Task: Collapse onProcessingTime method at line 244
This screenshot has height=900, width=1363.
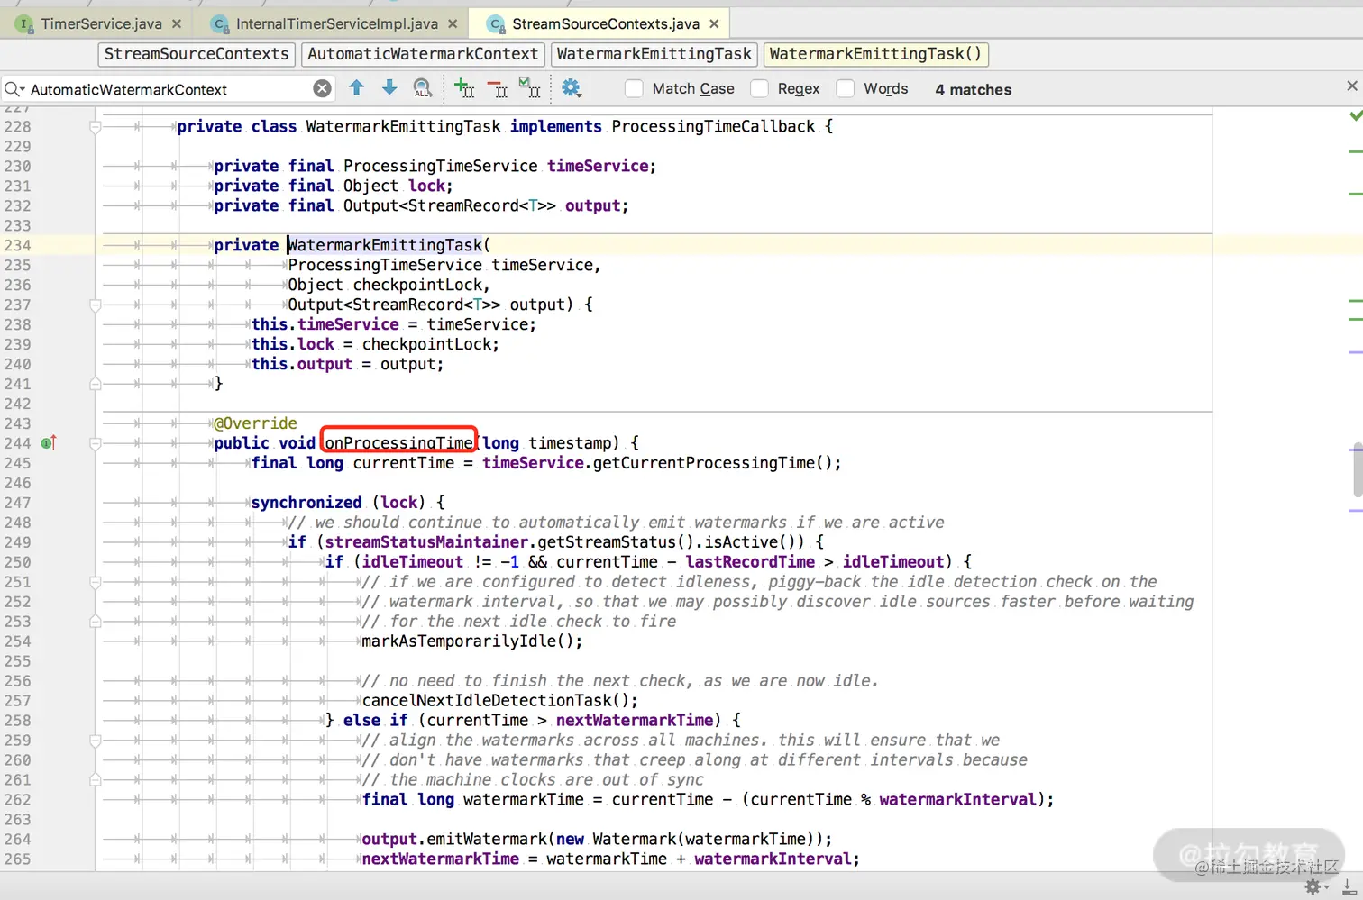Action: pos(95,443)
